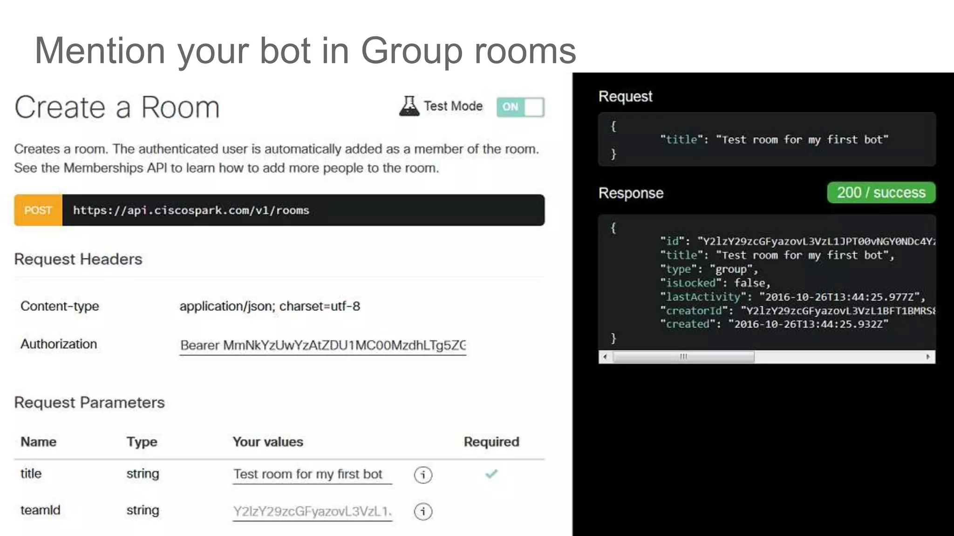Click the Authorization Bearer token field
954x536 pixels.
[322, 345]
